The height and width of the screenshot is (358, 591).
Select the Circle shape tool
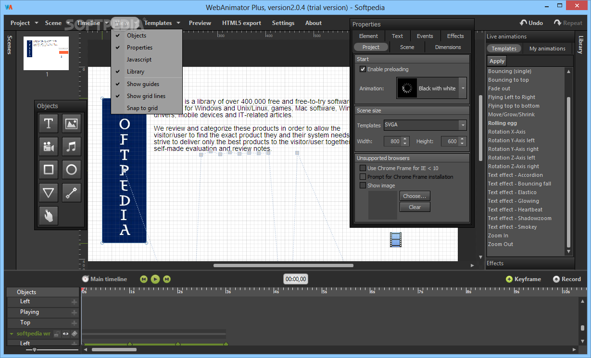(72, 170)
